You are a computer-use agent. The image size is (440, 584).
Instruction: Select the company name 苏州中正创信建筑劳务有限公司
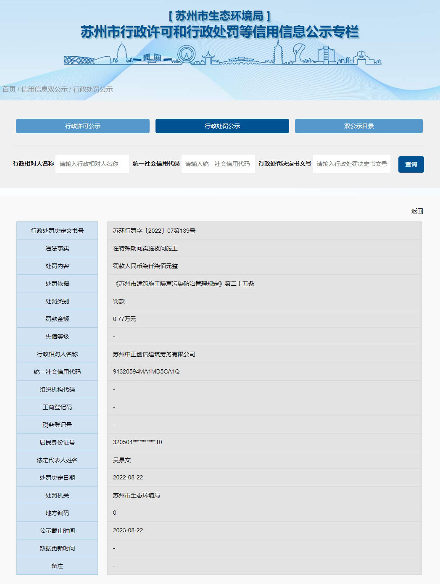click(154, 354)
